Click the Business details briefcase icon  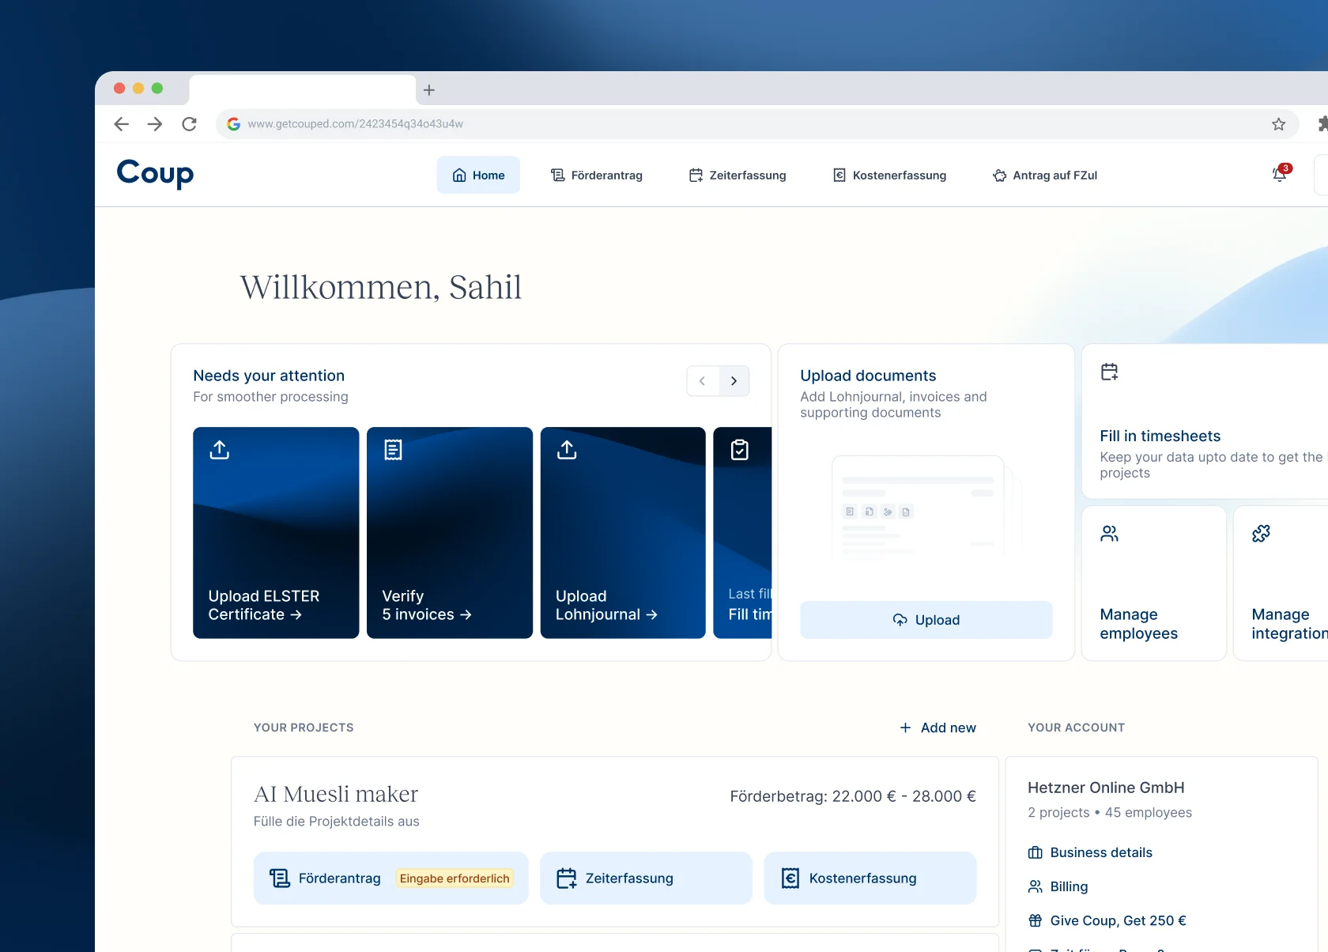click(x=1035, y=852)
